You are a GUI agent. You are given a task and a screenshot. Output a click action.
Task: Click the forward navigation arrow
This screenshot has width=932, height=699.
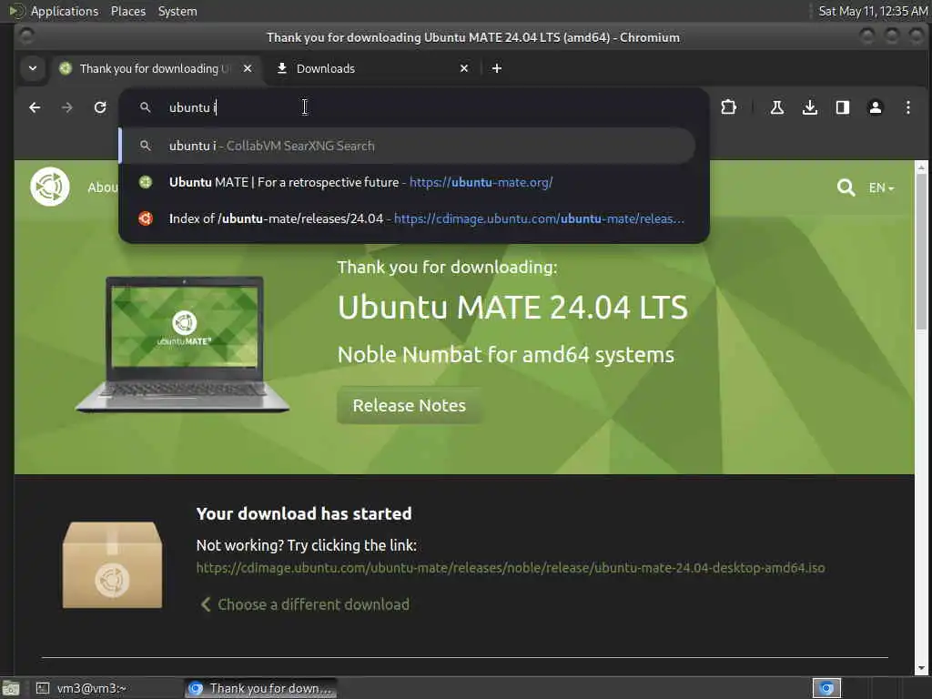[x=67, y=107]
